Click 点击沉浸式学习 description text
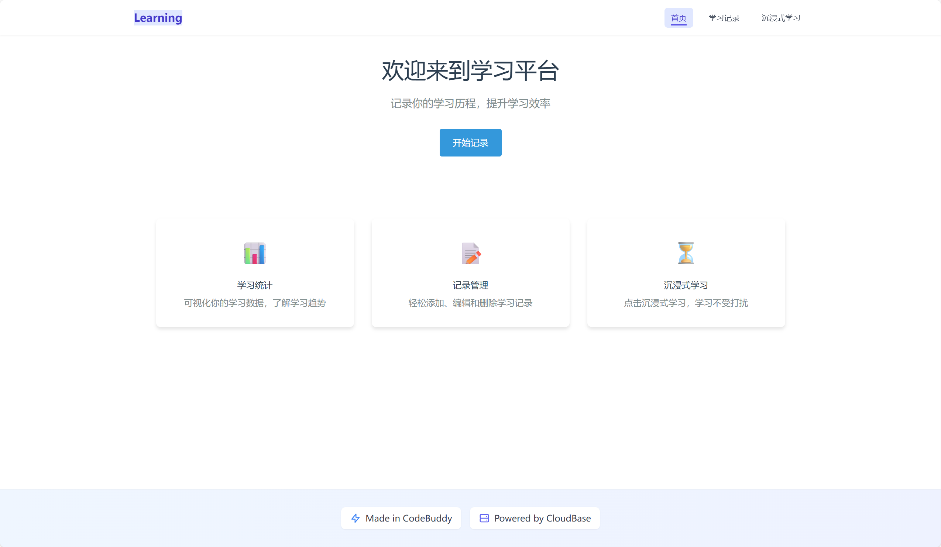This screenshot has height=547, width=941. click(x=686, y=303)
